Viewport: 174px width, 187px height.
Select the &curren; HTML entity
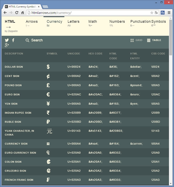(x=137, y=144)
